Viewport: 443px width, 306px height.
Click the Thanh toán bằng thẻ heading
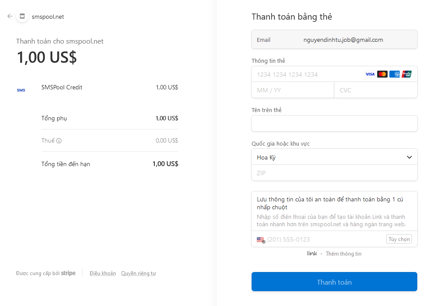(292, 17)
